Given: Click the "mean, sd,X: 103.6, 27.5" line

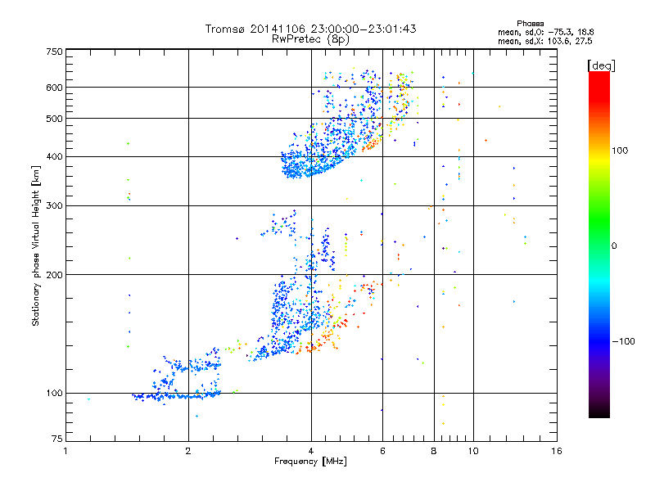Looking at the screenshot, I should click(544, 41).
